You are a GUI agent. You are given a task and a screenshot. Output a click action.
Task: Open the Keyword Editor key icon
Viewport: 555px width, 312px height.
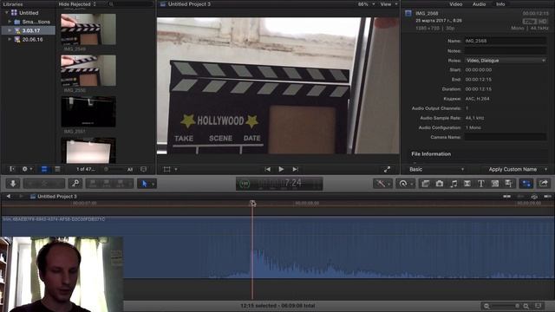[x=75, y=183]
